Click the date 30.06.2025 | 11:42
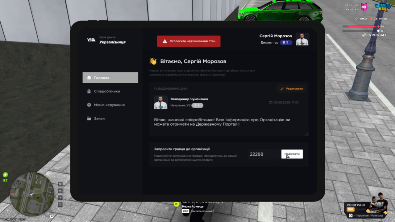Image resolution: width=395 pixels, height=222 pixels. (x=286, y=103)
